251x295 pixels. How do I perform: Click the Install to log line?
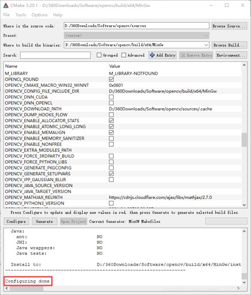(x=126, y=264)
